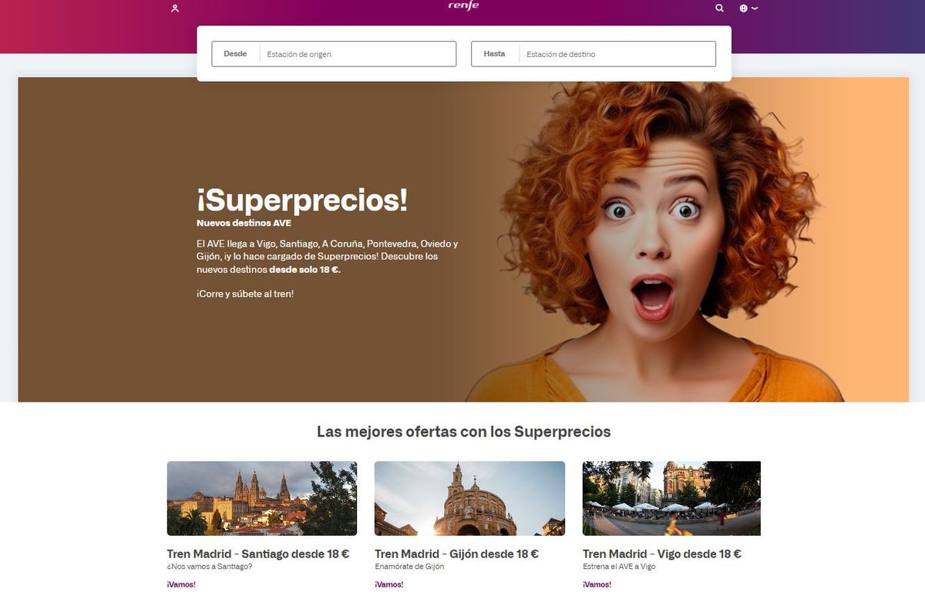Screen dimensions: 925x599
Task: Click the Desde label in search box
Action: [x=235, y=54]
